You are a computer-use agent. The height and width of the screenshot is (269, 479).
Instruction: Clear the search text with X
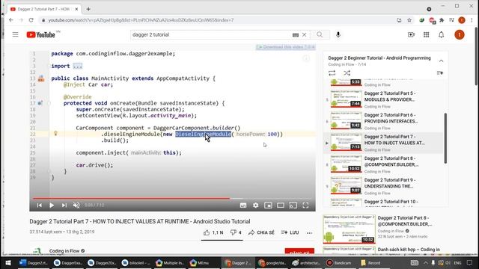305,35
